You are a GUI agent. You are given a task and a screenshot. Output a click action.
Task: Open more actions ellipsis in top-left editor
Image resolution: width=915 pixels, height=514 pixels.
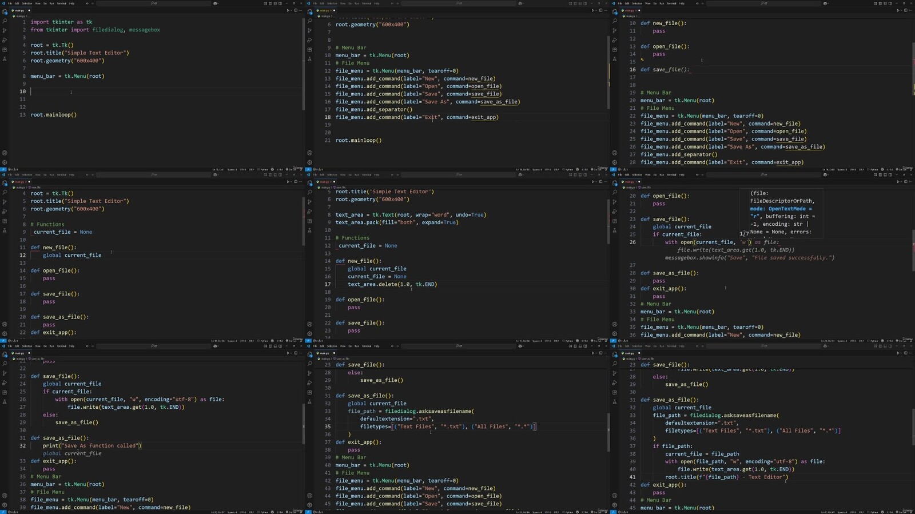pyautogui.click(x=300, y=10)
